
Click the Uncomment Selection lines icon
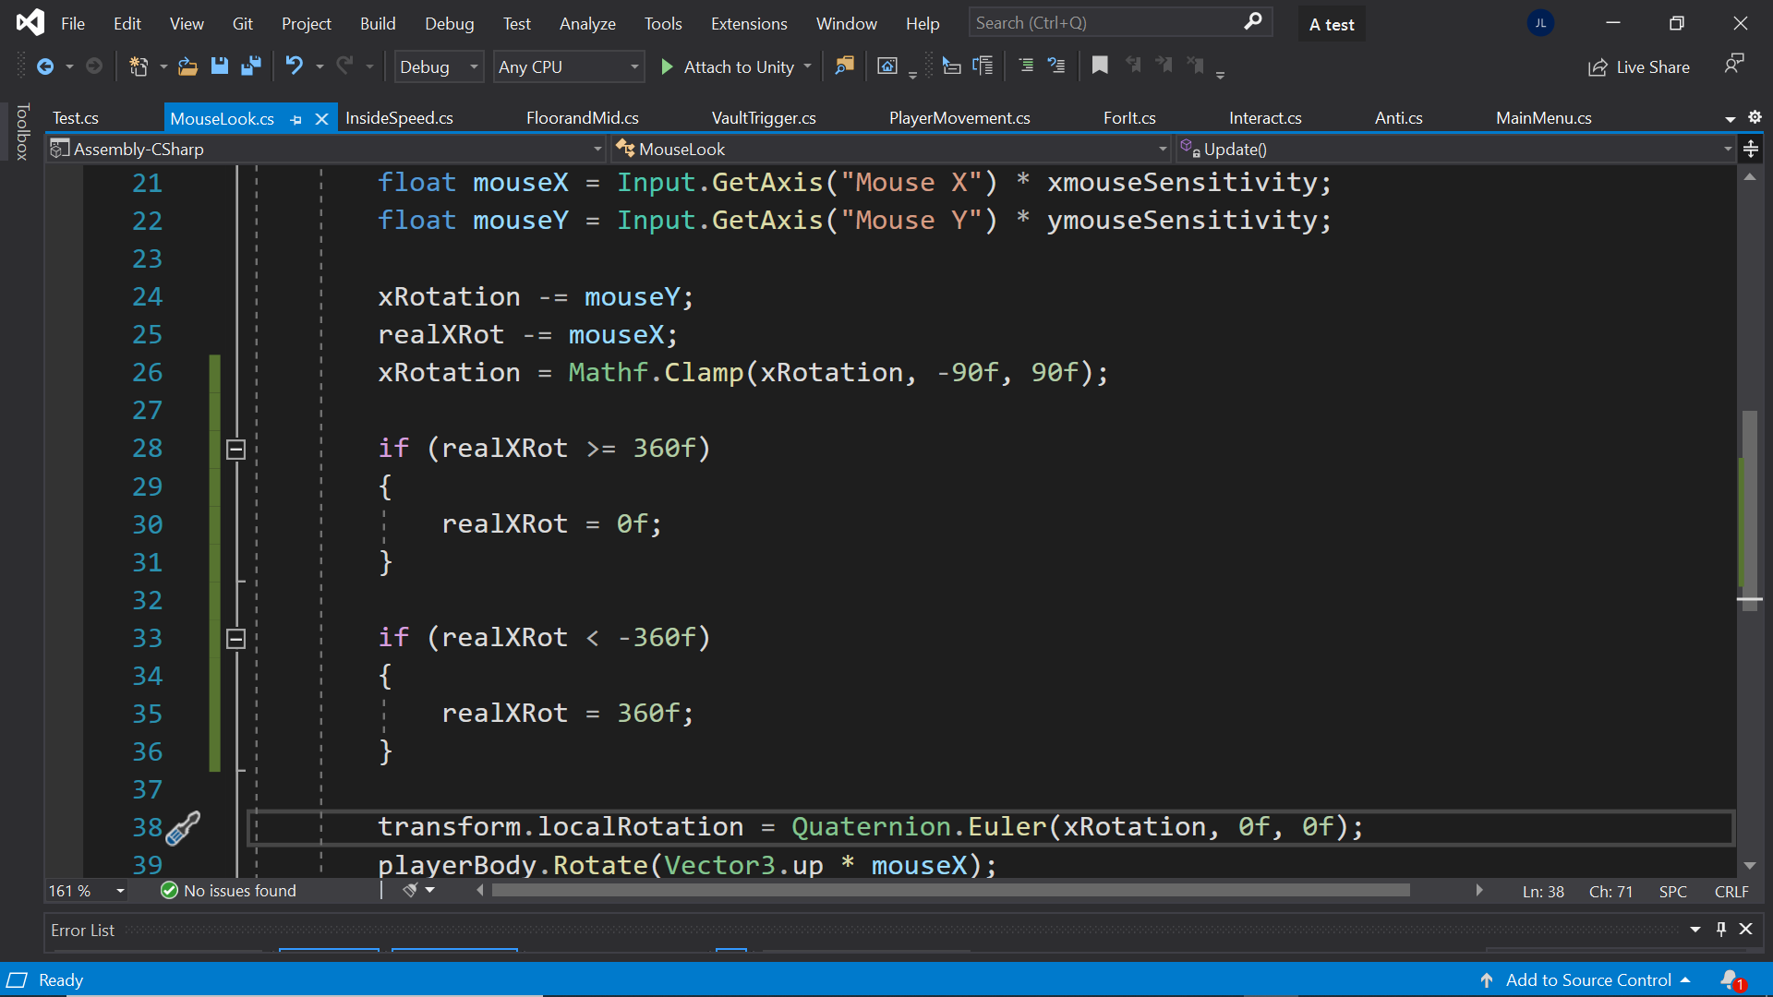[1056, 66]
